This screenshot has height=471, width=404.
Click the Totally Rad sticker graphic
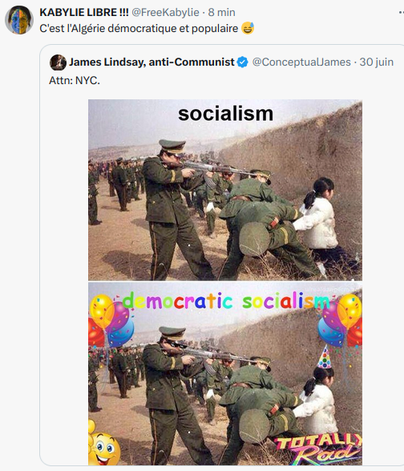319,449
